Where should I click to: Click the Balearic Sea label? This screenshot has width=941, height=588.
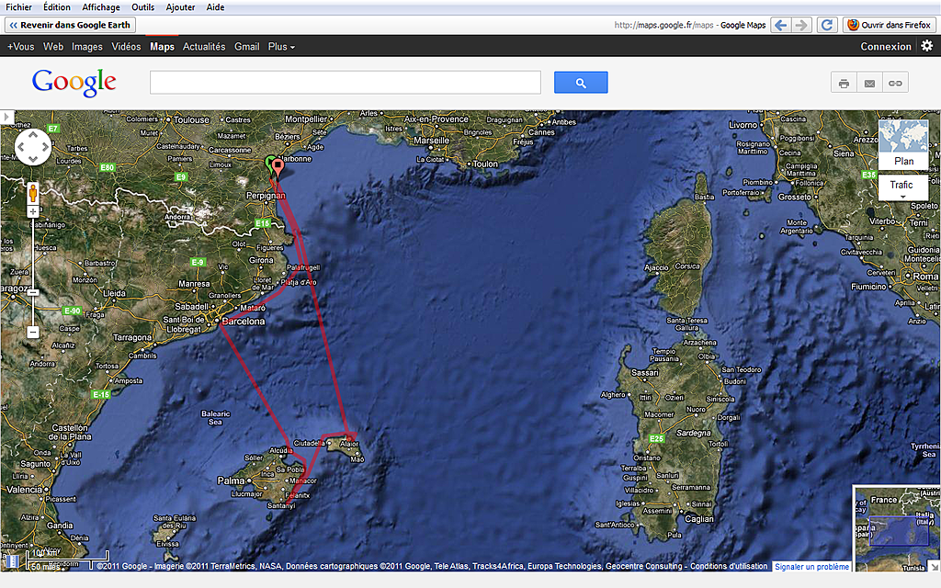pyautogui.click(x=215, y=418)
